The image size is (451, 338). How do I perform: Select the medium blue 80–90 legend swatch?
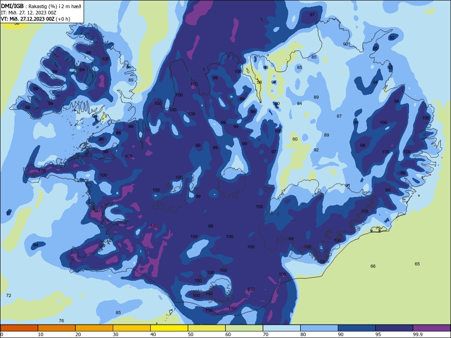click(x=319, y=328)
